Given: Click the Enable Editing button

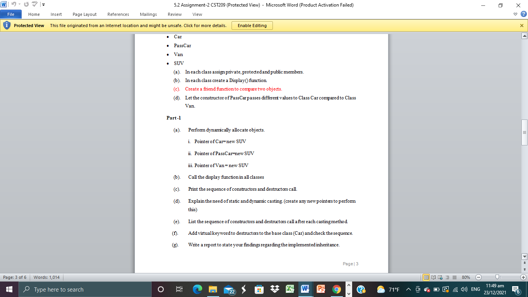Looking at the screenshot, I should pos(252,25).
